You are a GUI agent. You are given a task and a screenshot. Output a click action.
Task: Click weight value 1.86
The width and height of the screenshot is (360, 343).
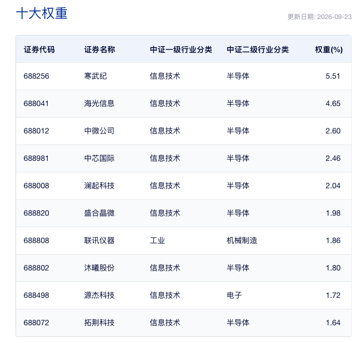pos(333,241)
